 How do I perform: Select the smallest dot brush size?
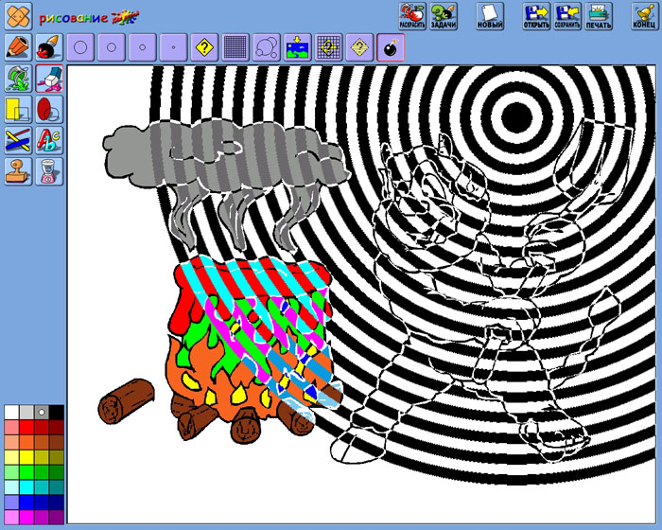pyautogui.click(x=172, y=46)
